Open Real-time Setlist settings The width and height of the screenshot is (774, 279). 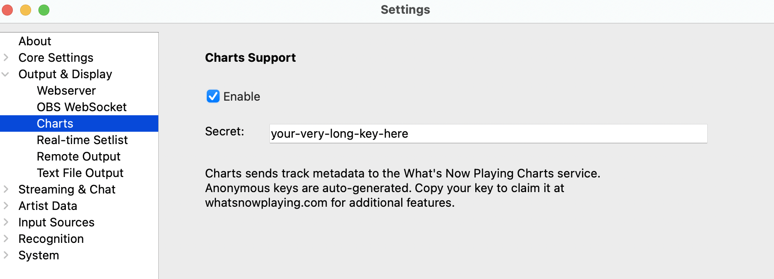[x=82, y=139]
